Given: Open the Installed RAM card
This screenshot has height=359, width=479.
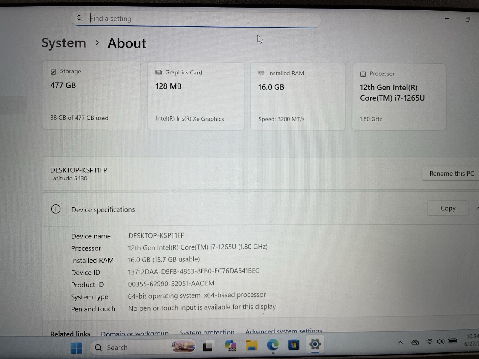Looking at the screenshot, I should tap(298, 97).
